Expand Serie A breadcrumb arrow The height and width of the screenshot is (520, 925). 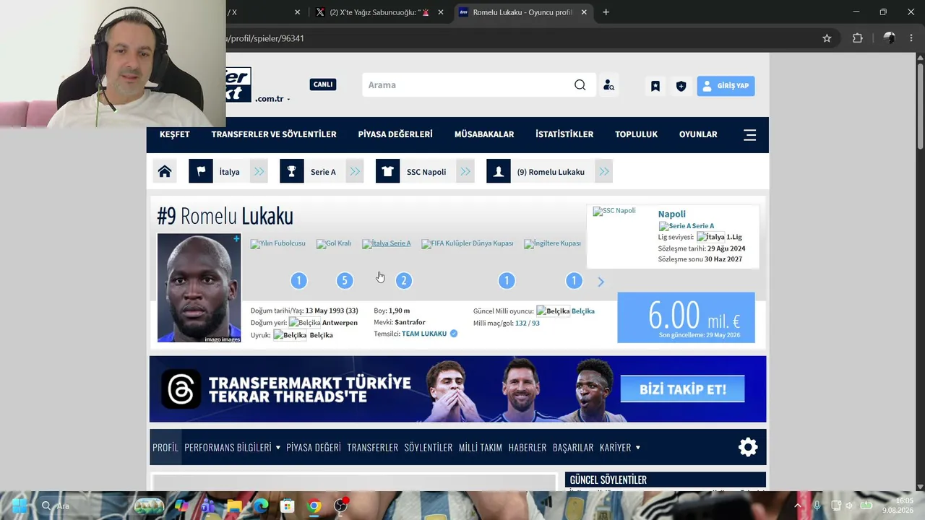tap(355, 172)
